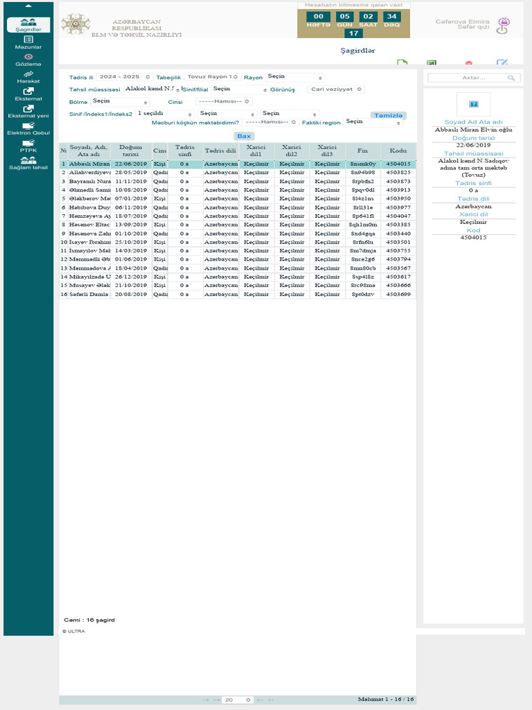Viewport: 532px width, 710px height.
Task: Click the search magnifier icon
Action: pos(511,78)
